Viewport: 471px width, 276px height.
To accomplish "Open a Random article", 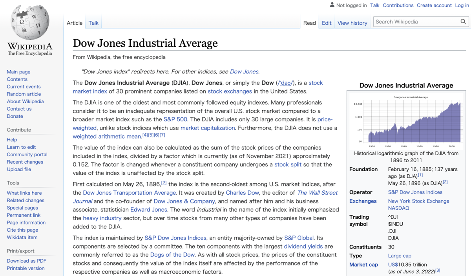I will coord(24,94).
